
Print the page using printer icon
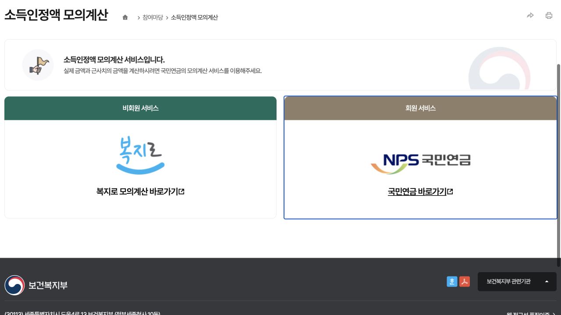tap(549, 16)
